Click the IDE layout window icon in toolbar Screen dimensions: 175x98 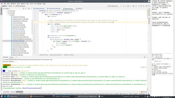pyautogui.click(x=146, y=6)
